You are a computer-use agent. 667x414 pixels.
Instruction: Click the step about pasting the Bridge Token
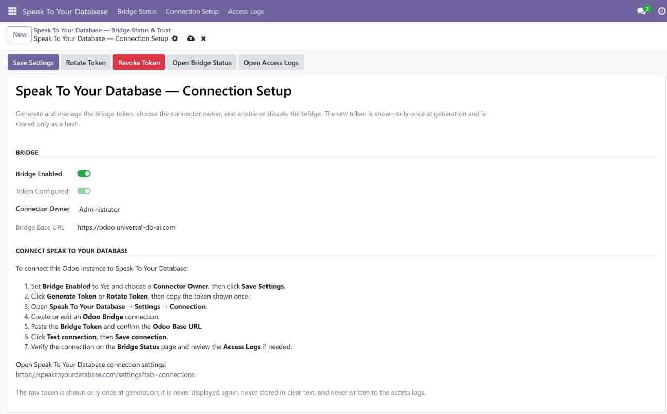(x=117, y=327)
